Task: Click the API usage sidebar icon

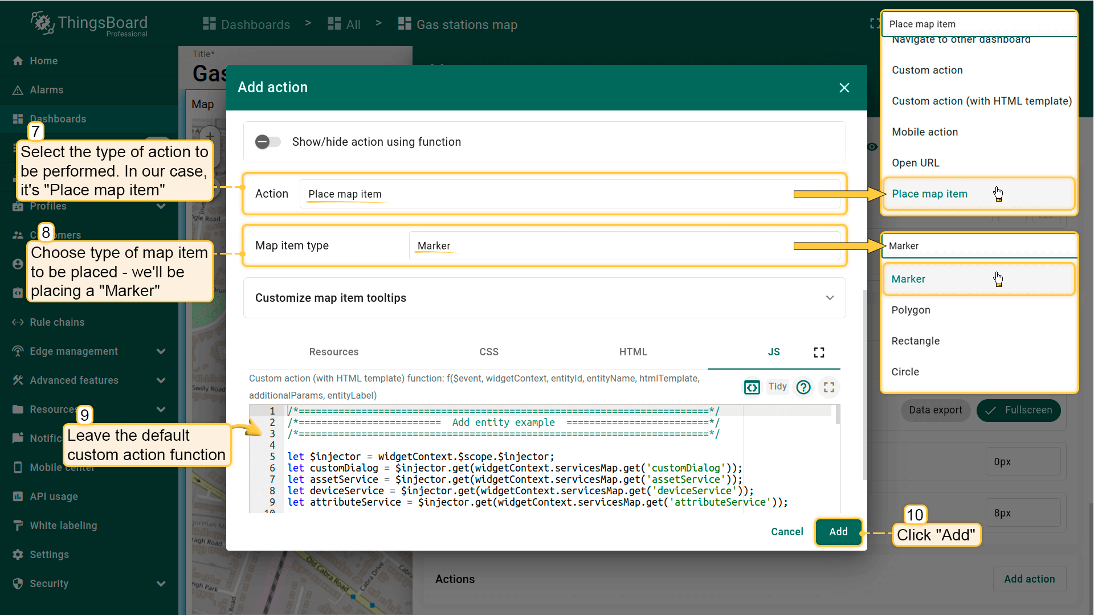Action: point(18,497)
